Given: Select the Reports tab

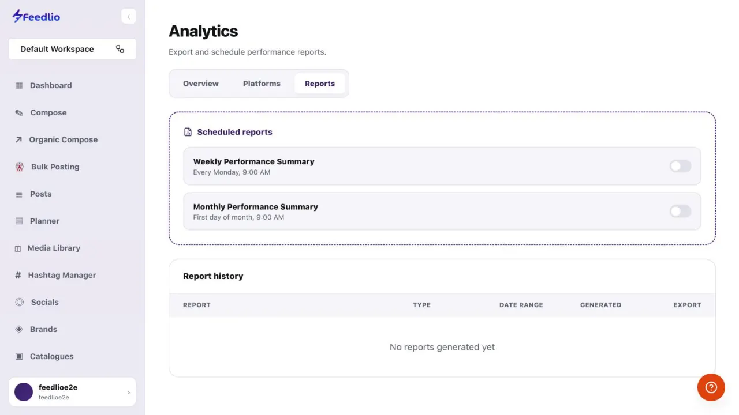Looking at the screenshot, I should [x=320, y=84].
